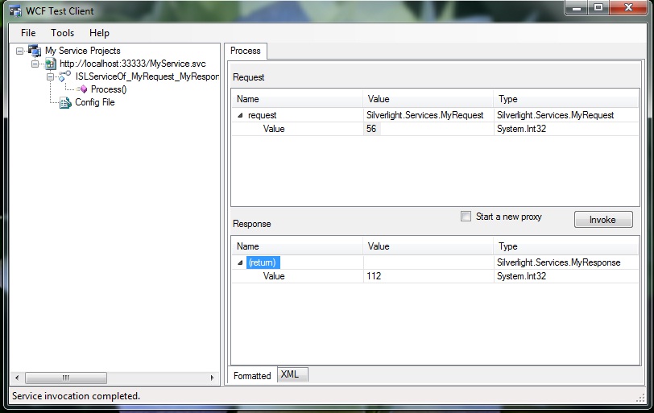
Task: Collapse the ISLServiceOf contract node
Action: click(x=50, y=76)
